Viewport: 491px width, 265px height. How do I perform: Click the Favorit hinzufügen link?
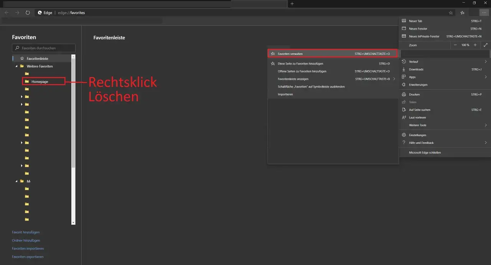pyautogui.click(x=26, y=232)
